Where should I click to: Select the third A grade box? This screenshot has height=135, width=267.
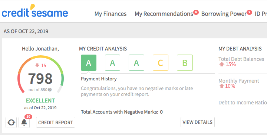(136, 63)
